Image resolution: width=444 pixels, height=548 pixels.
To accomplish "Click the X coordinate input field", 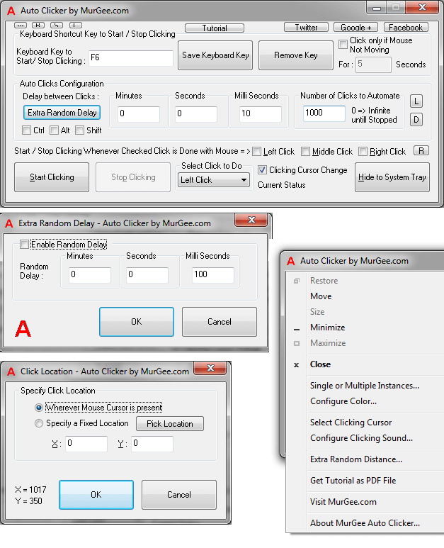I will point(86,444).
